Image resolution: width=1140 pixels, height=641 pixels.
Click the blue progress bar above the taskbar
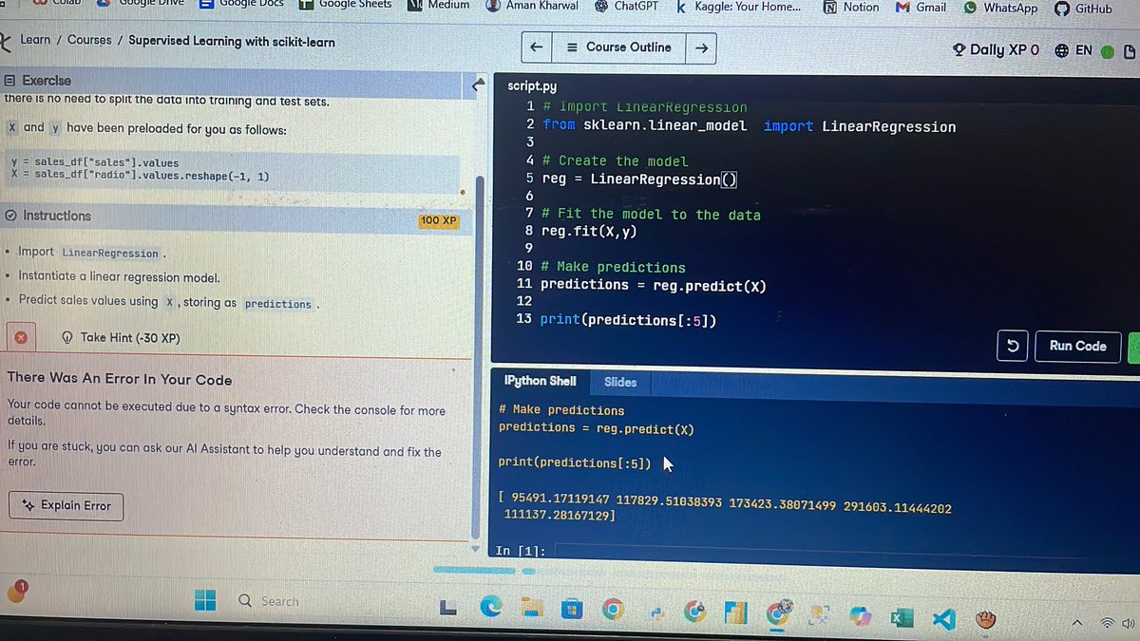pos(473,571)
